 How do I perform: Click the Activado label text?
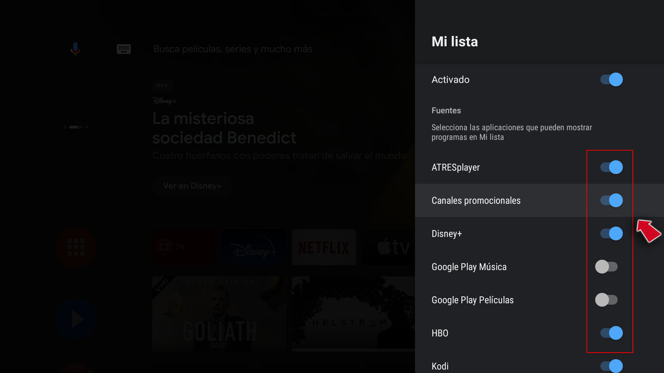451,80
